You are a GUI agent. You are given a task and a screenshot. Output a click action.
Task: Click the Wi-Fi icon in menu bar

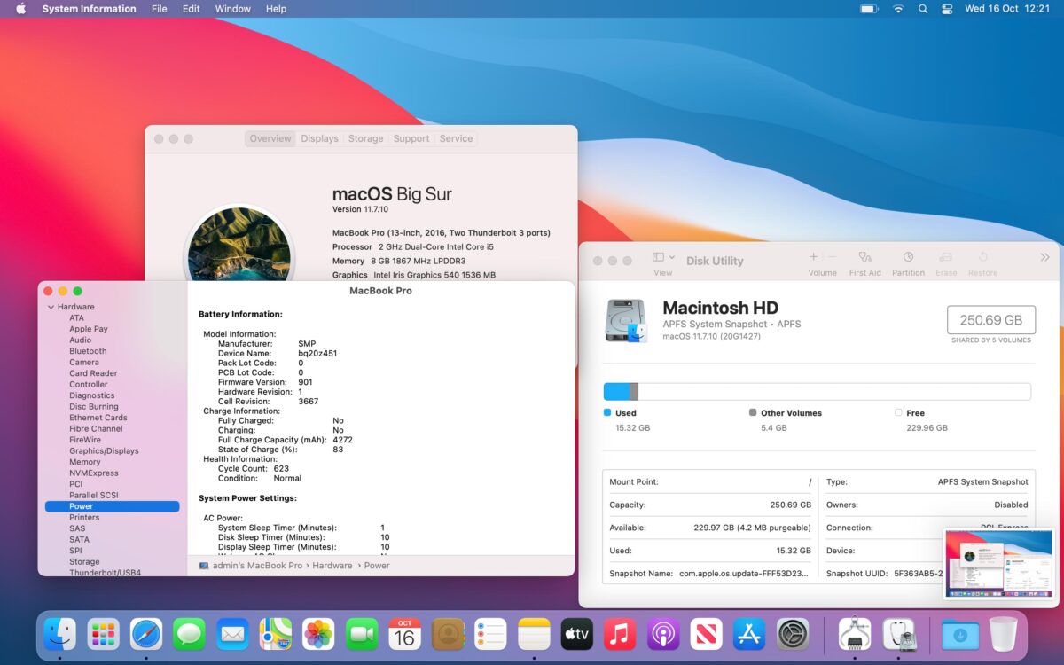(x=898, y=9)
